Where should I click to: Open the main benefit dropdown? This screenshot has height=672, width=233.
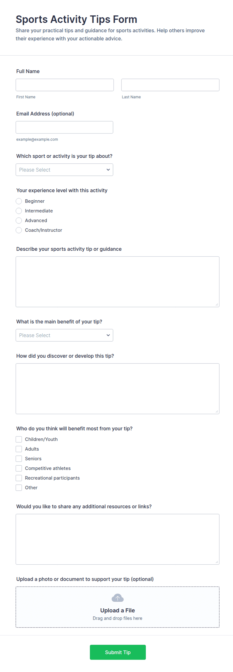(x=64, y=335)
